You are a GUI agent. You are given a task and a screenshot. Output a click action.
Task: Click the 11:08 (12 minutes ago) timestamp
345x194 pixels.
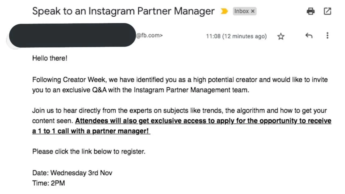point(236,36)
